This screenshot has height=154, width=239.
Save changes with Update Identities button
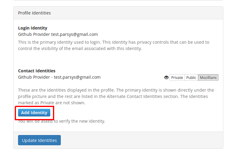pos(39,140)
